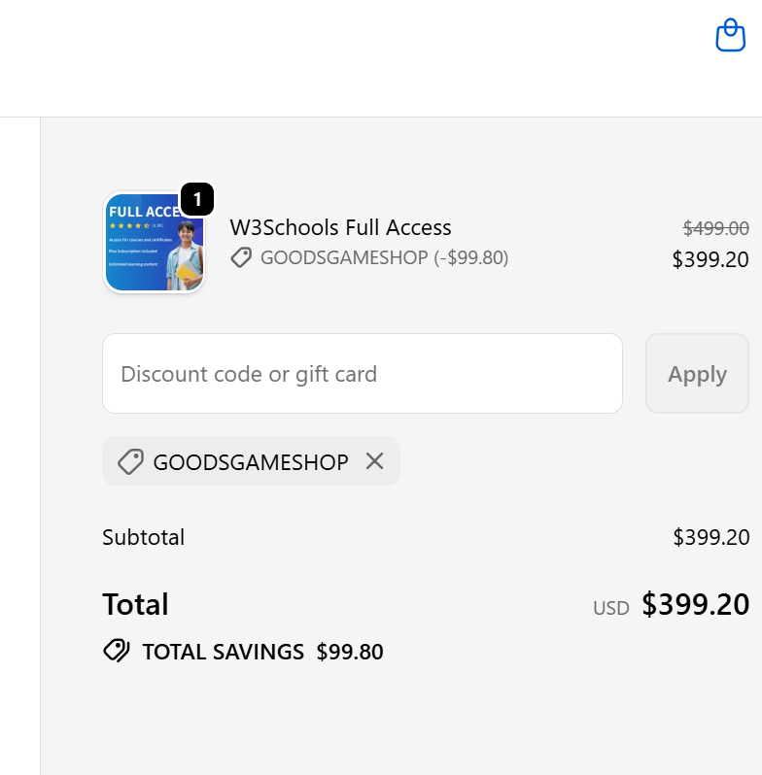Viewport: 762px width, 775px height.
Task: Click the tags icon beside TOTAL SAVINGS
Action: (x=117, y=651)
